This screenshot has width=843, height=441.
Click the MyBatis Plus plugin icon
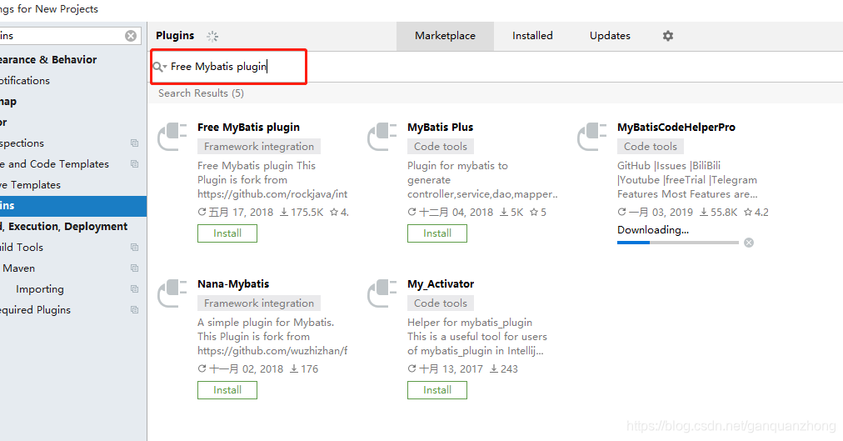pos(382,137)
